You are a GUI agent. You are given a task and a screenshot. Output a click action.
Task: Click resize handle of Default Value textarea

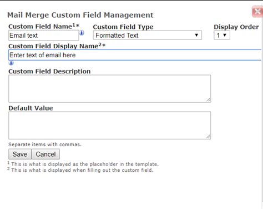209,137
